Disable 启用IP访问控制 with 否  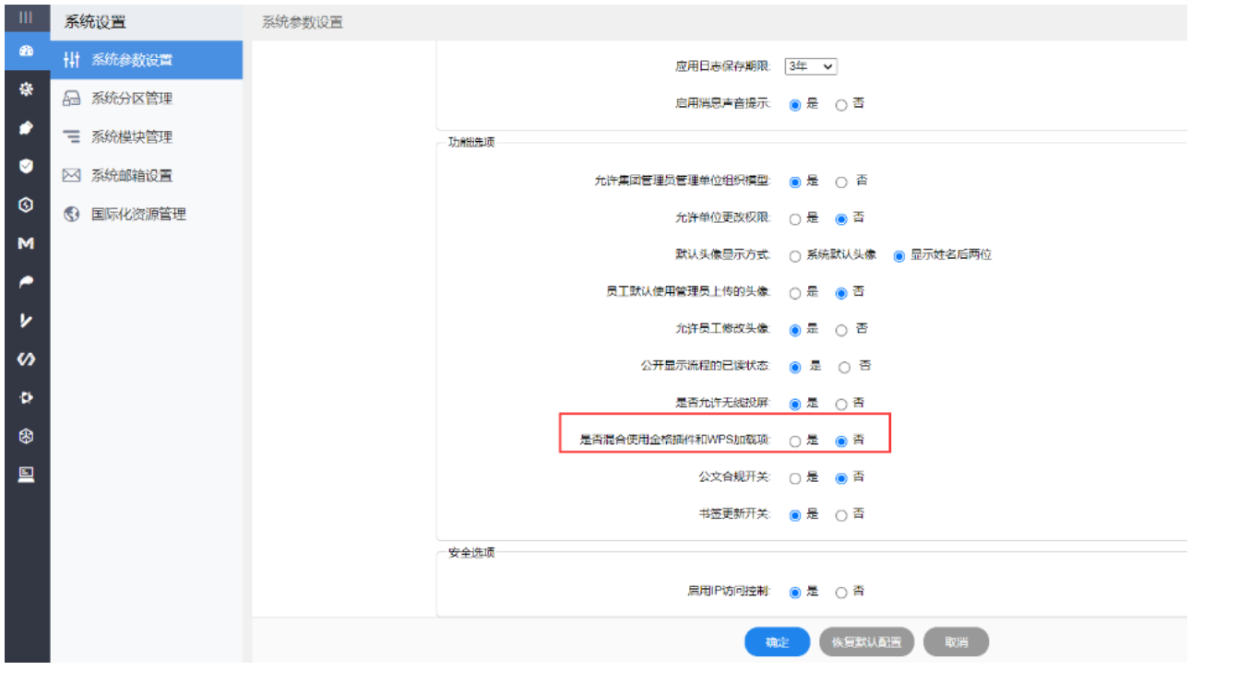point(841,593)
